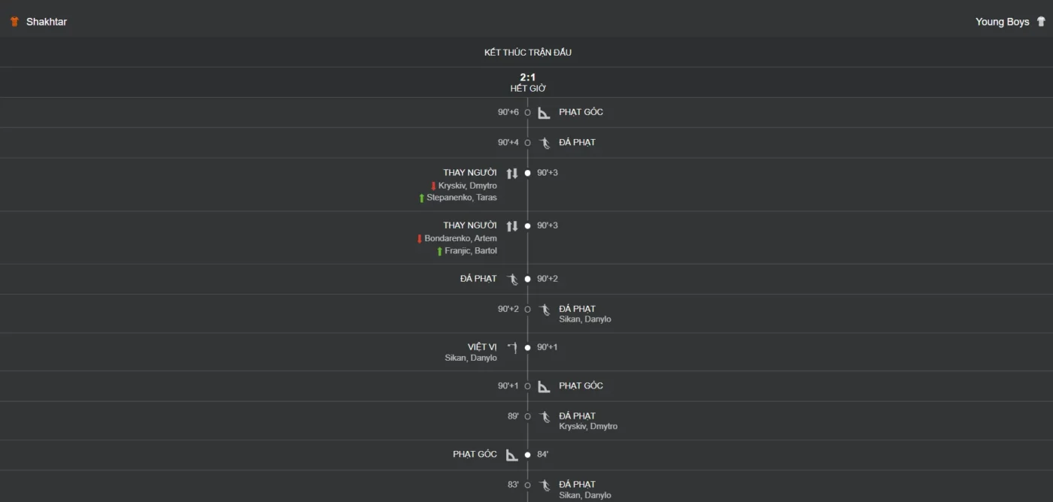
Task: Click the 2:1 final score
Action: click(x=527, y=77)
